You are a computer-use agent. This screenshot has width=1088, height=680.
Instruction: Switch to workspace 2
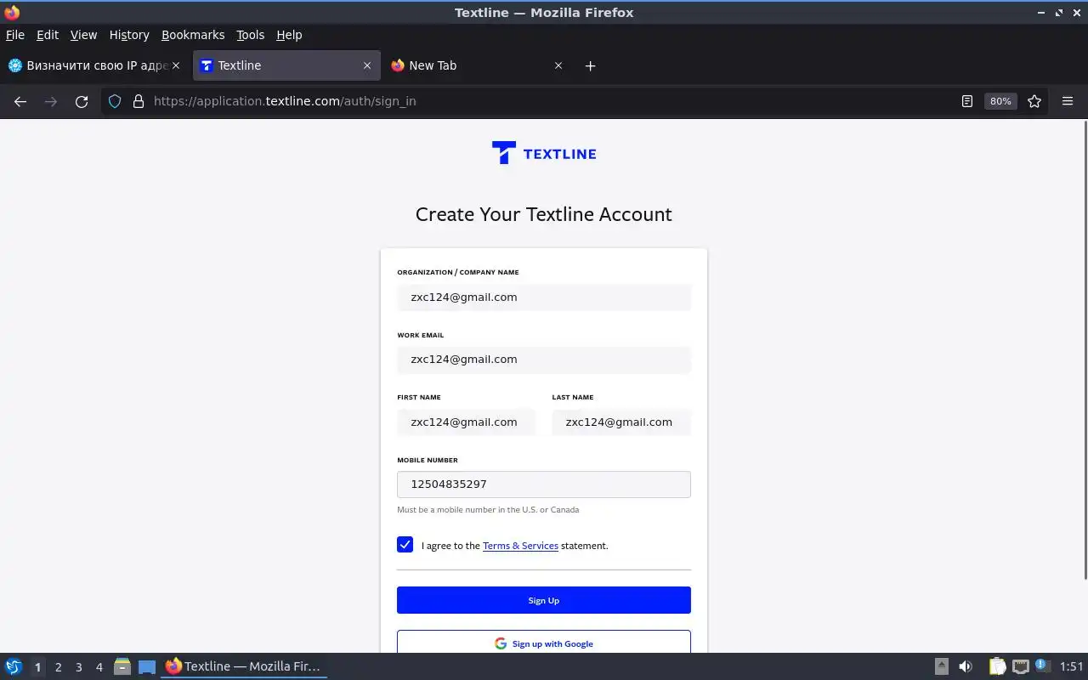click(x=59, y=667)
